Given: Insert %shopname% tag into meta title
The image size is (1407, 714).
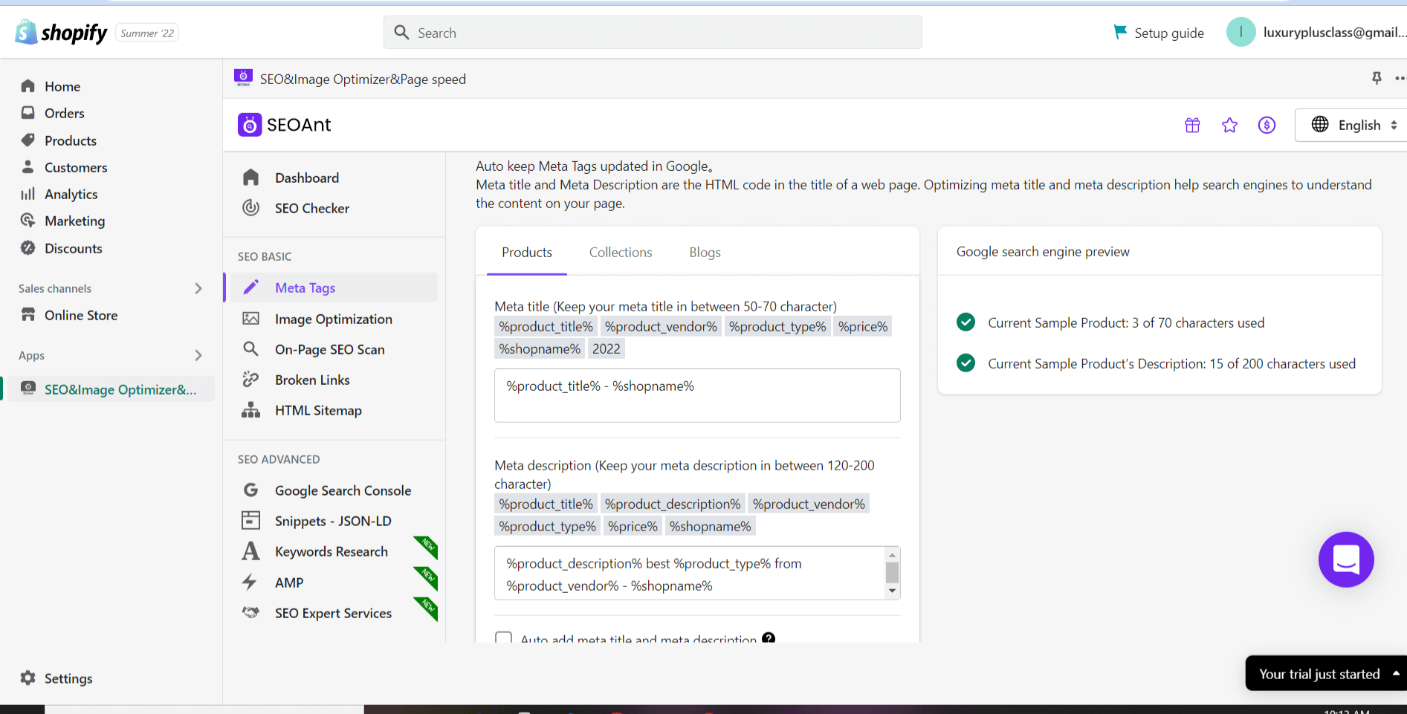Looking at the screenshot, I should click(540, 348).
